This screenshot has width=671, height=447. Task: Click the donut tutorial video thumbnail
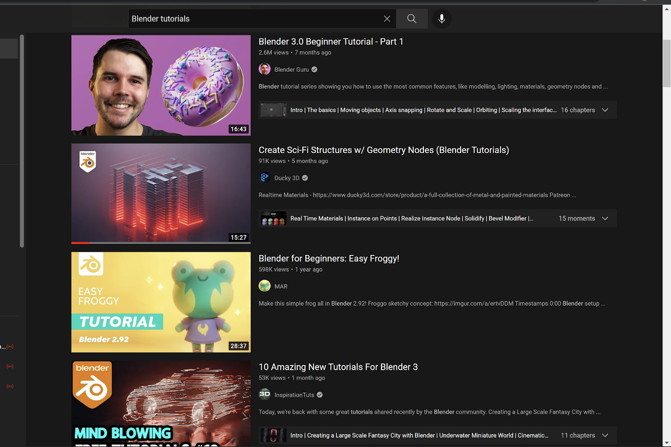(x=161, y=85)
